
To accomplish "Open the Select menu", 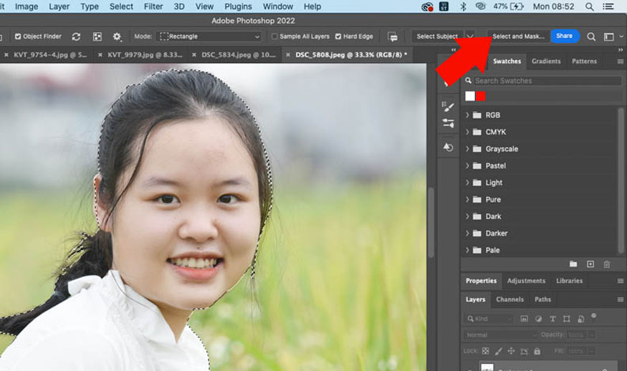I will tap(121, 6).
